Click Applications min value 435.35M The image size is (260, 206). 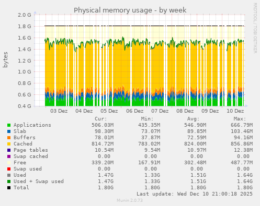point(149,125)
